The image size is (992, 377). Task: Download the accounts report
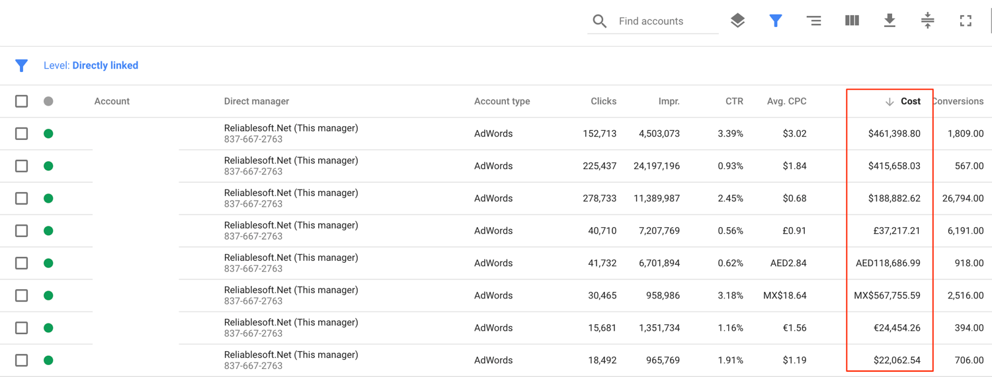pos(889,20)
